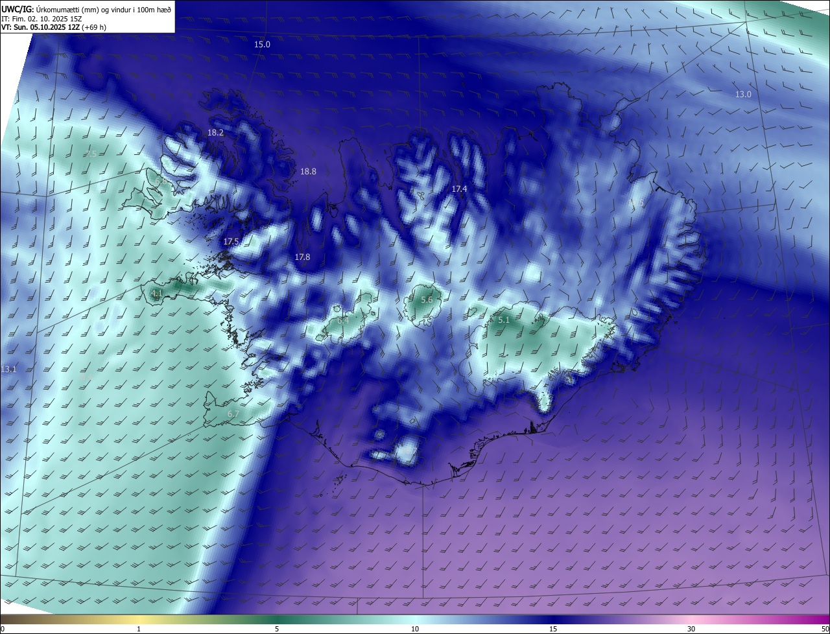Screen dimensions: 830x634
Task: Click the 50 tick on color scale
Action: click(x=825, y=629)
